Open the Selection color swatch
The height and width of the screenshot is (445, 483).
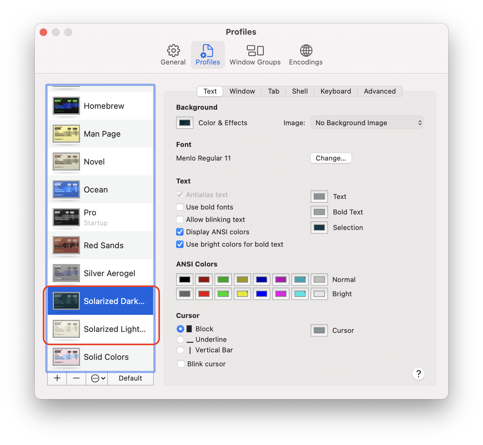point(319,227)
